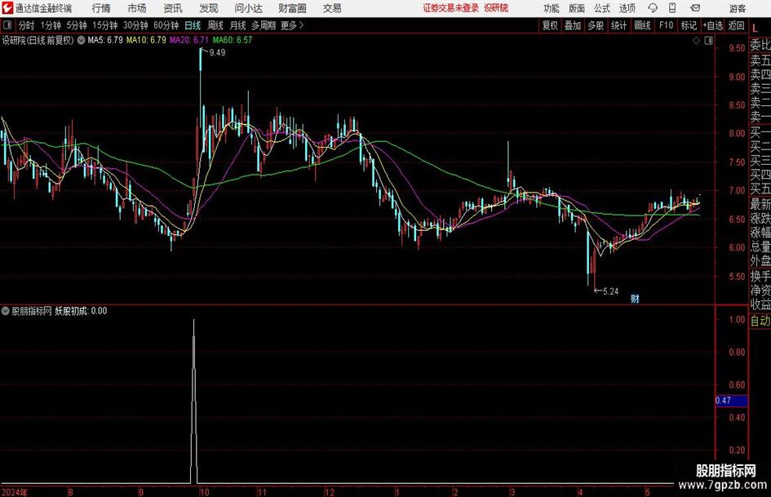The width and height of the screenshot is (771, 497).
Task: Click the 自动 label in right panel
Action: (x=760, y=321)
